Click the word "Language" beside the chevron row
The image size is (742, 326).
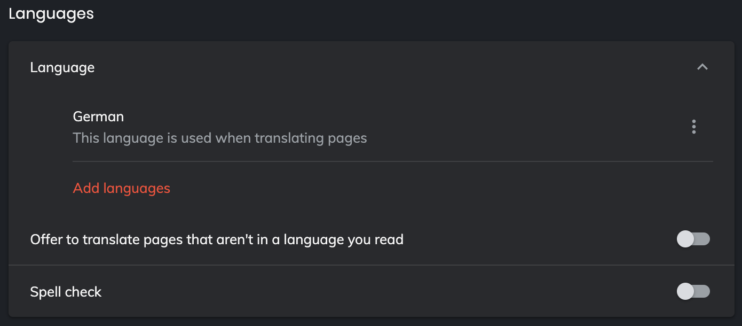(x=62, y=67)
